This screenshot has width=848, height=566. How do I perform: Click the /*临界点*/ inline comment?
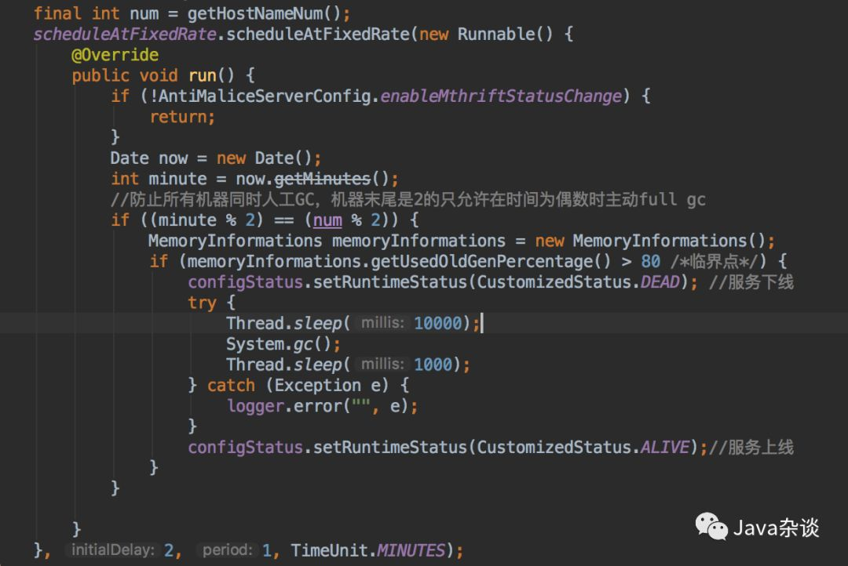(x=714, y=261)
